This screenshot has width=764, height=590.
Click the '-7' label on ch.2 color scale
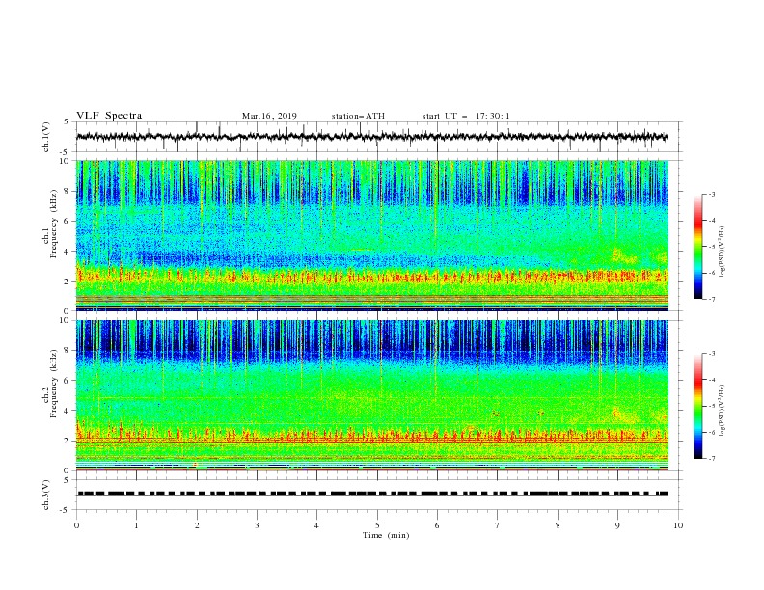[x=711, y=458]
